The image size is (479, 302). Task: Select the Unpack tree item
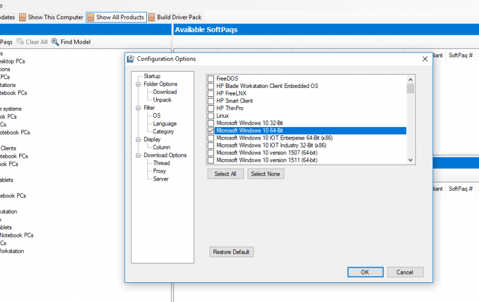[162, 100]
